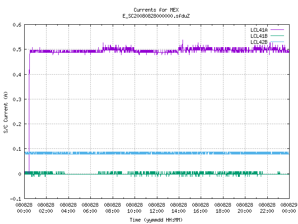
Task: Click the 080828 08:00 x-axis label
Action: point(113,208)
